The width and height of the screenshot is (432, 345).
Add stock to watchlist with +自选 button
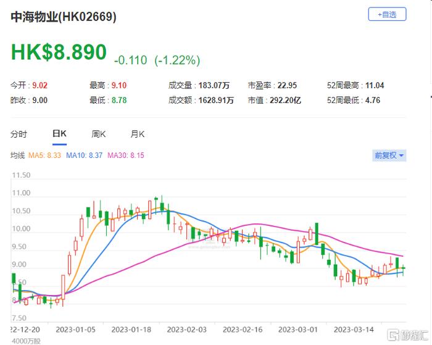pos(387,14)
